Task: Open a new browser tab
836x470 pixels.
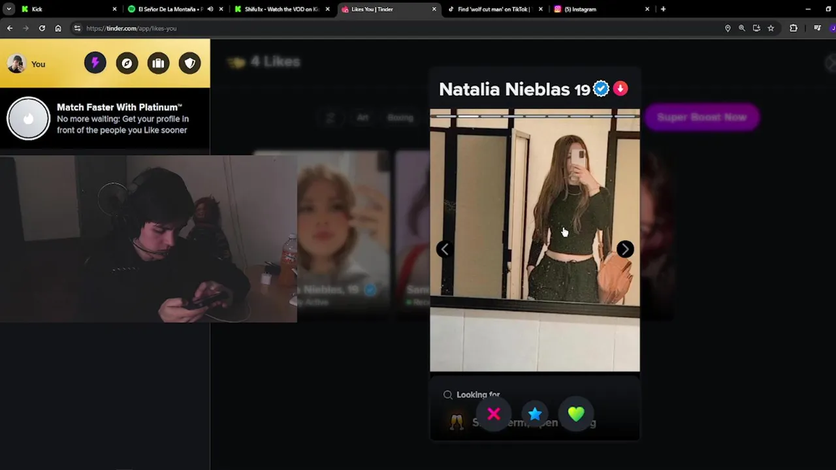Action: pyautogui.click(x=663, y=9)
